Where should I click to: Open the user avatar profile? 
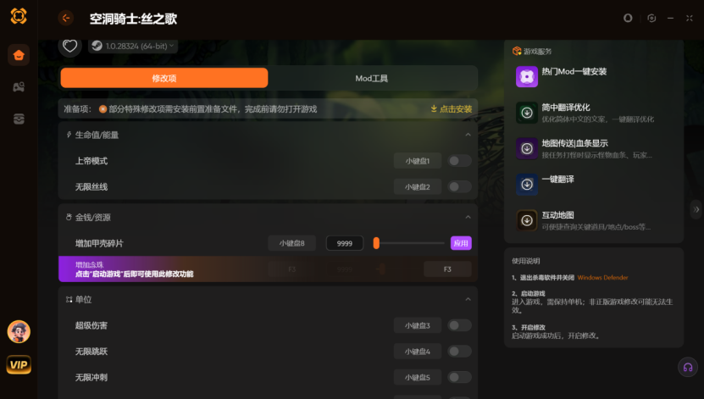pyautogui.click(x=19, y=332)
